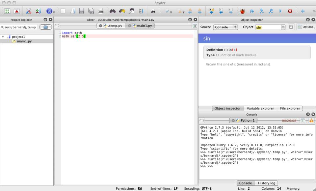Viewport: 316px width, 191px height.
Task: Click the folder browse button in Project explorer
Action: (45, 27)
